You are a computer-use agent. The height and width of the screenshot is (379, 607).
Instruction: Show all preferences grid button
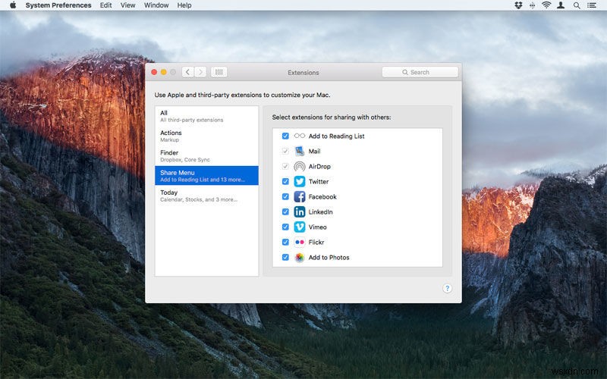[x=219, y=72]
